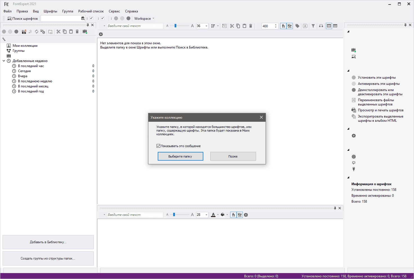Screen dimensions: 414x279
Task: Select 'В последнюю неделю' tree item
Action: (35, 81)
